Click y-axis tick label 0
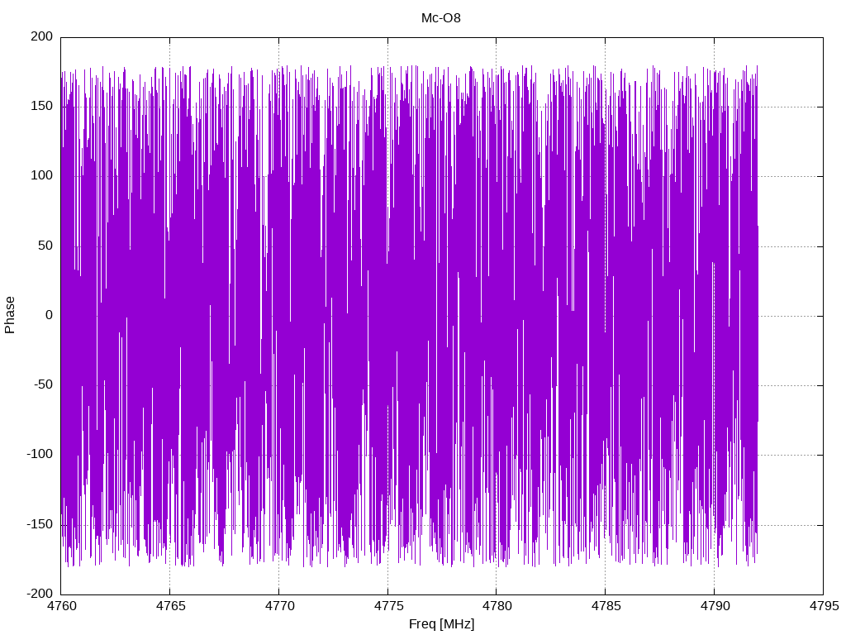Image resolution: width=846 pixels, height=635 pixels. tap(50, 315)
